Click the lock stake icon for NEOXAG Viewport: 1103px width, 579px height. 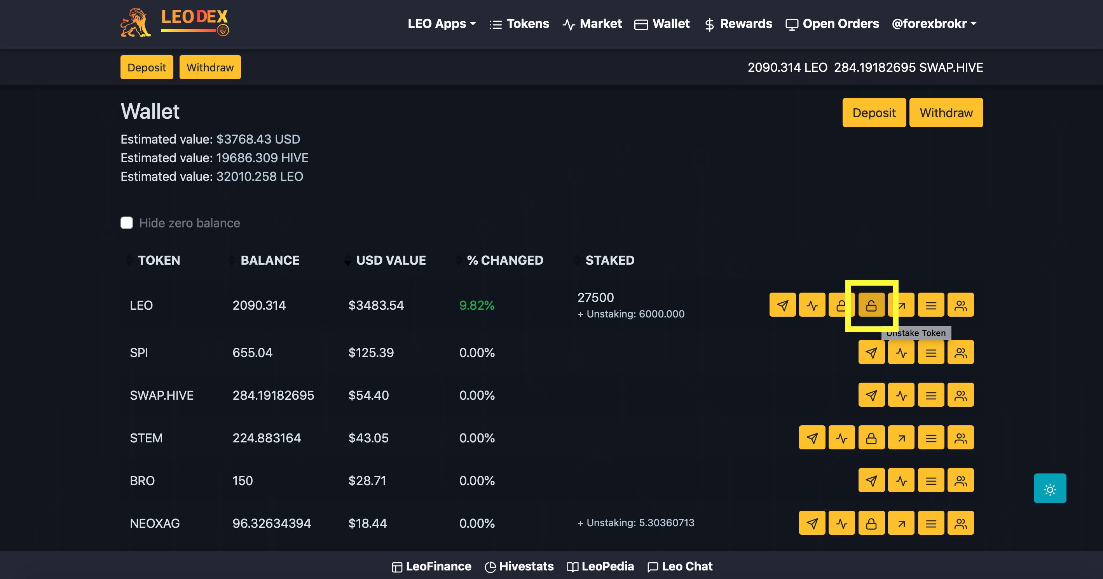click(871, 524)
